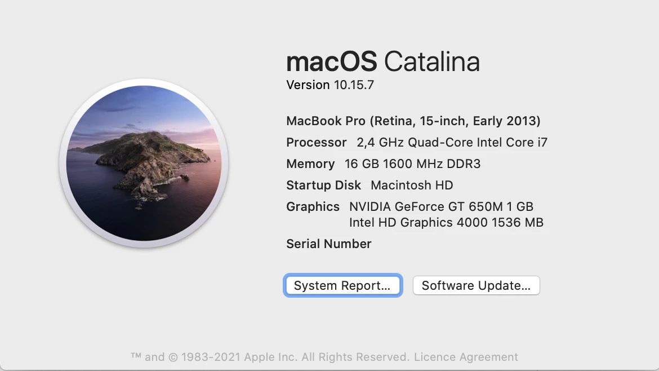Click the macOS Catalina title

(x=383, y=61)
